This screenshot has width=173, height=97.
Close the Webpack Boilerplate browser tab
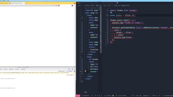click(x=24, y=3)
